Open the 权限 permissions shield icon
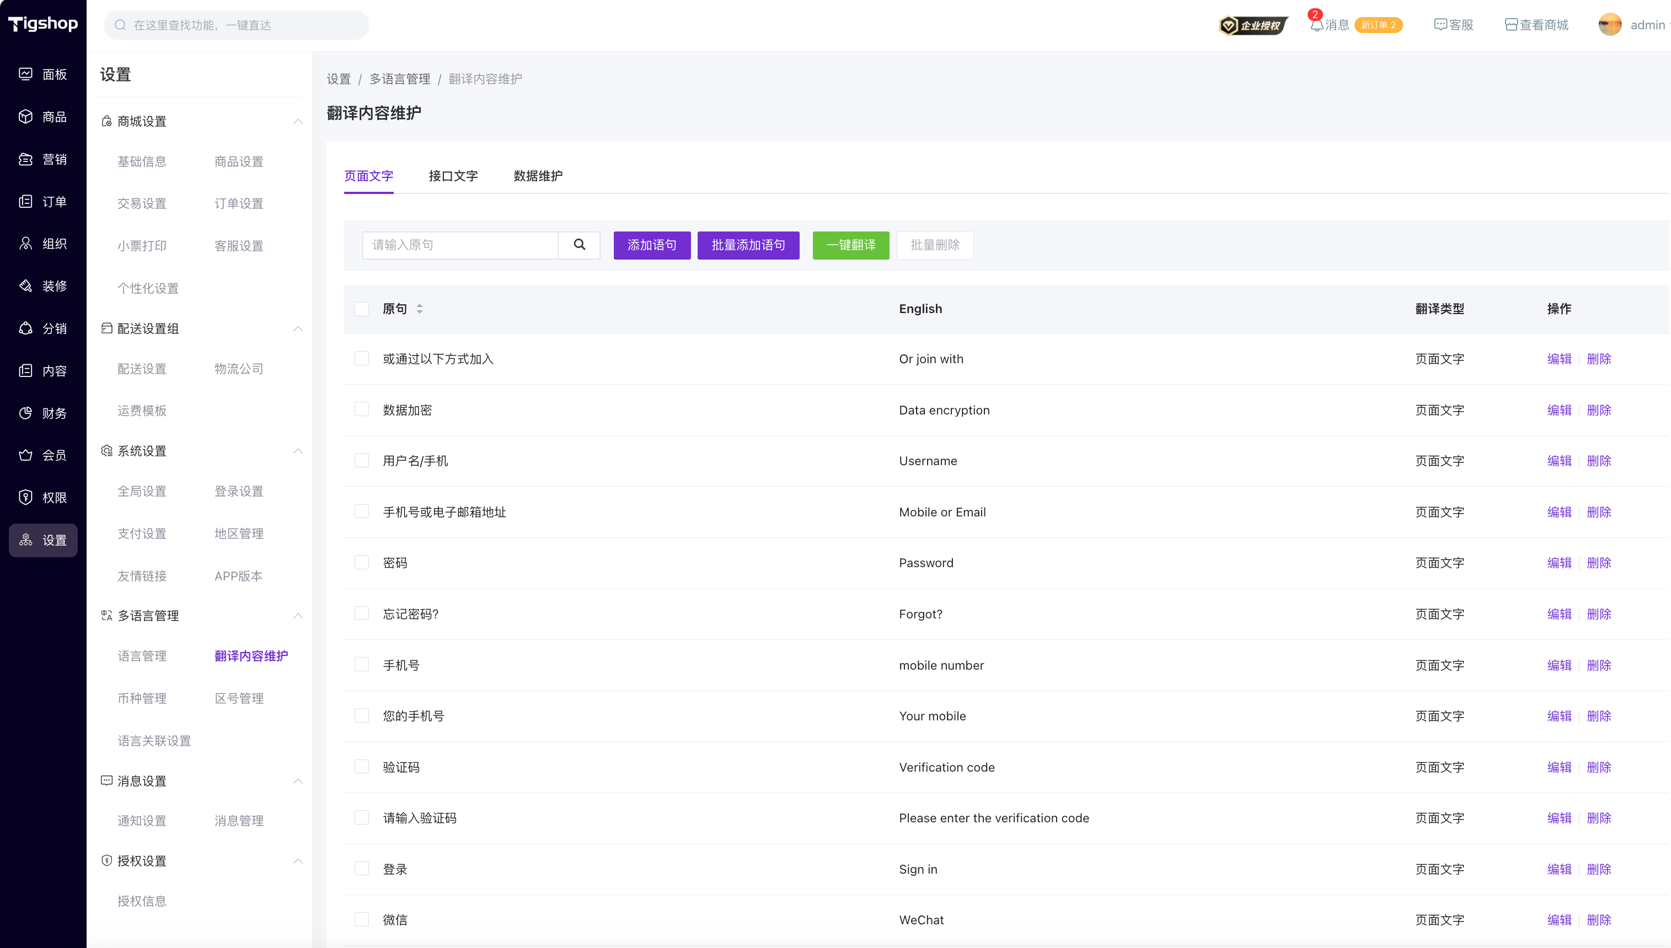Screen dimensions: 1671x948 (25, 498)
